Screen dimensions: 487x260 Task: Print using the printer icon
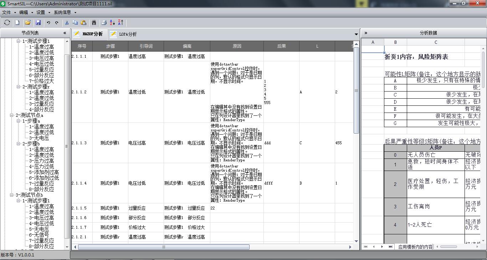(x=104, y=22)
